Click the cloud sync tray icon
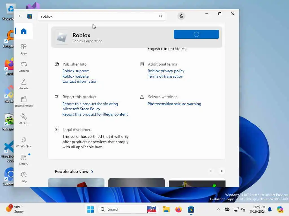Screen dimensions: 289x216 pos(227,209)
